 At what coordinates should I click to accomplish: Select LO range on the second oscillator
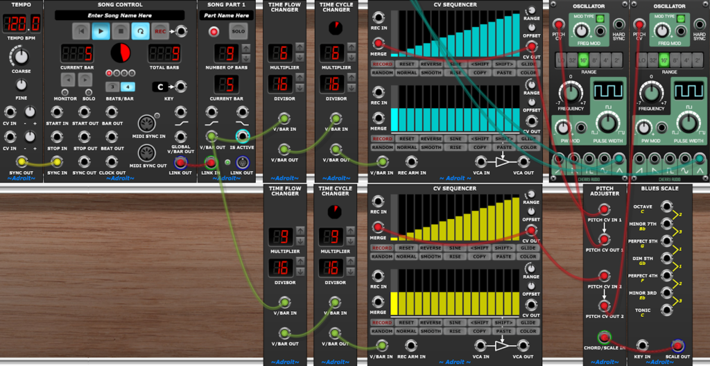coord(641,60)
